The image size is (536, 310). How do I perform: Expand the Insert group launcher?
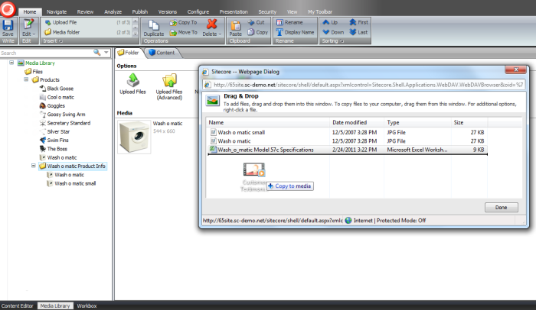pyautogui.click(x=60, y=41)
